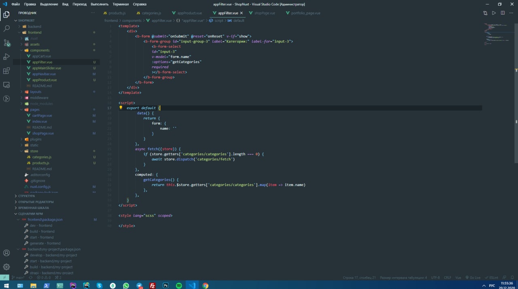518x289 pixels.
Task: Click the synchronize changes icon in status bar
Action: [x=31, y=278]
